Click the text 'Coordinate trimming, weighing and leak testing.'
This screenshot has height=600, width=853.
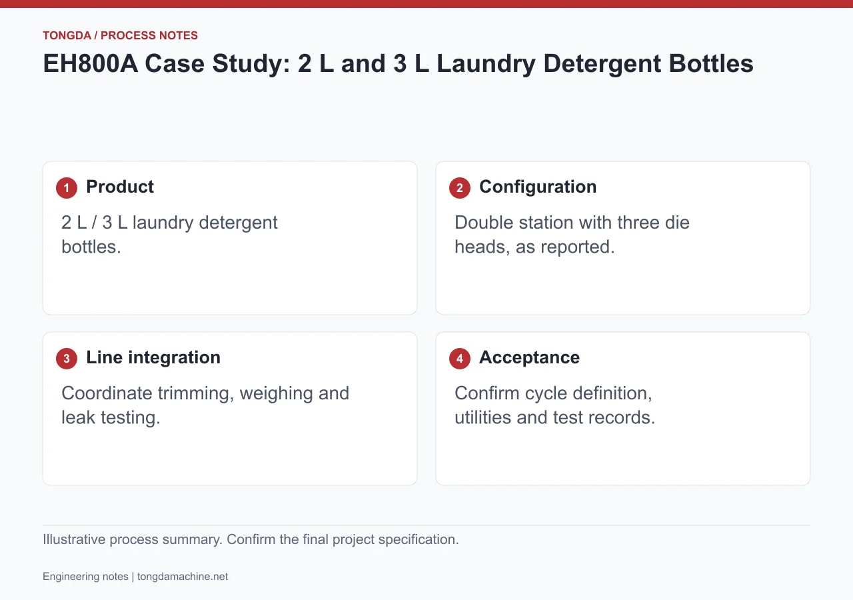pyautogui.click(x=205, y=405)
